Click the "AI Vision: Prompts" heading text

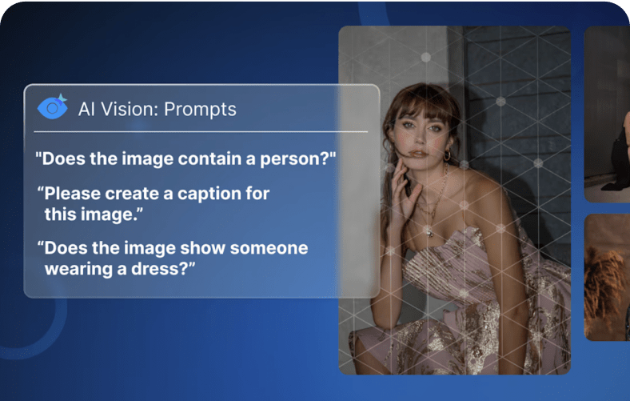157,109
